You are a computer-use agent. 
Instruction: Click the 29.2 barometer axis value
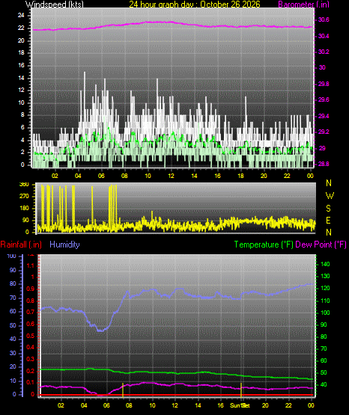(x=324, y=132)
